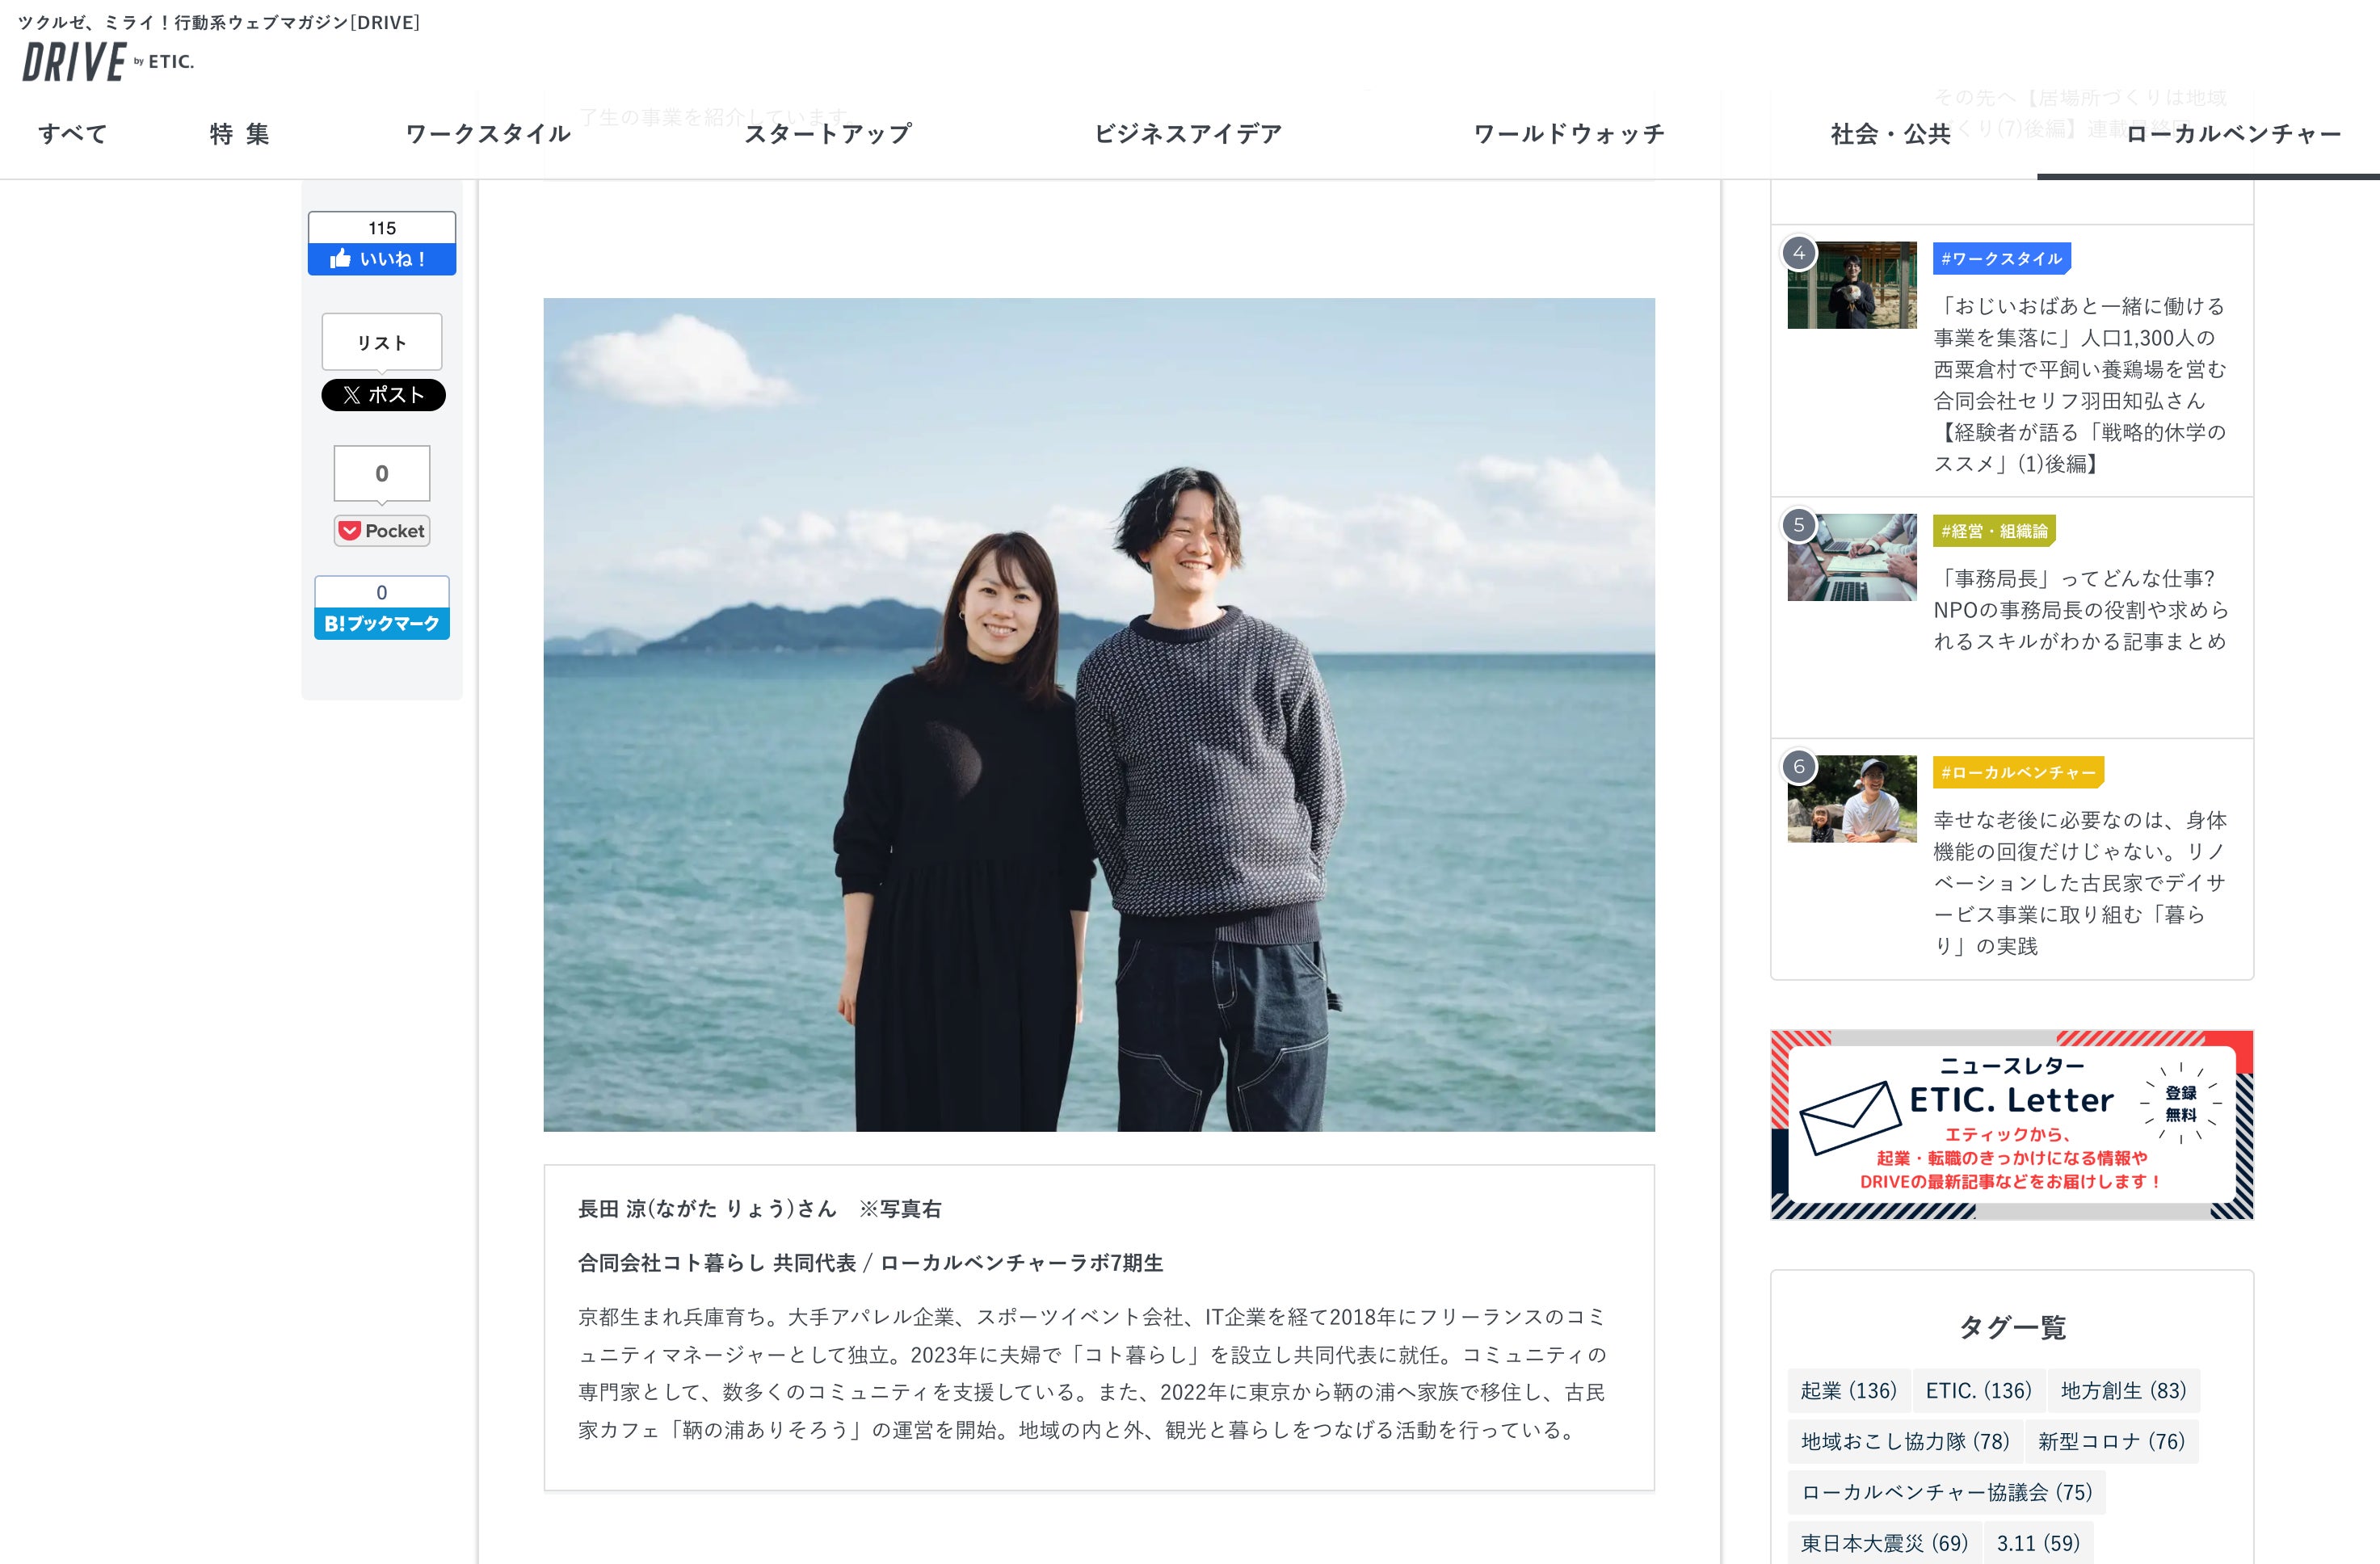Select the #経営・組織論 tag badge
The width and height of the screenshot is (2380, 1564).
(1994, 531)
